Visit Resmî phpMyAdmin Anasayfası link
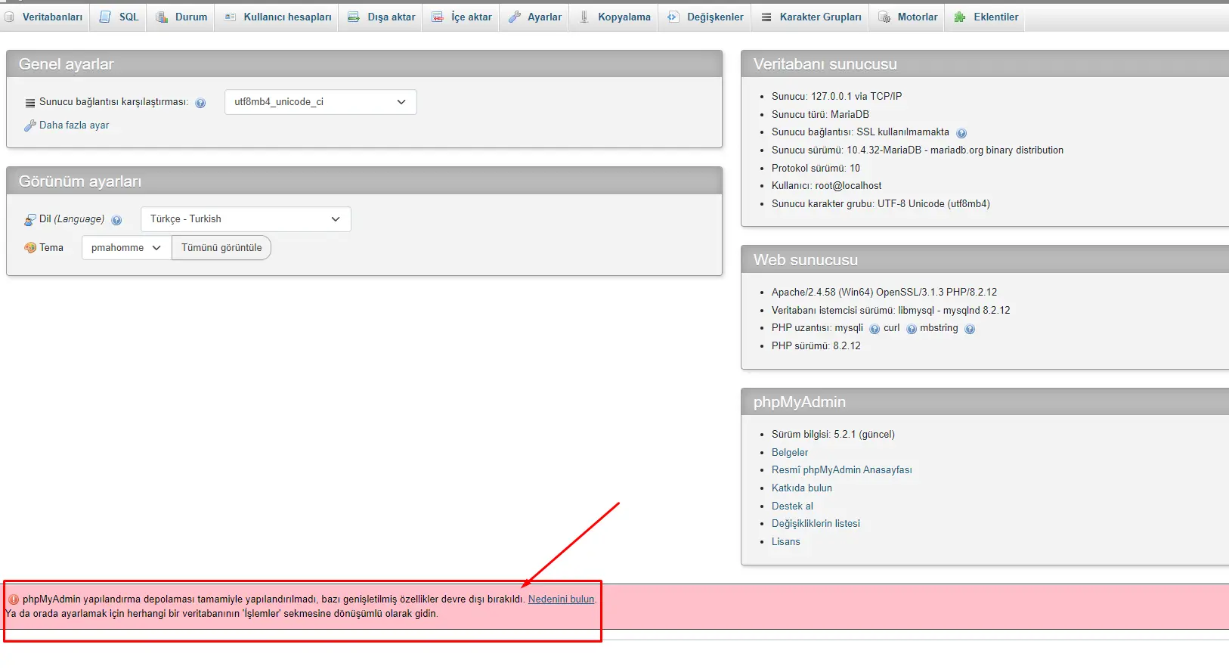The width and height of the screenshot is (1229, 669). coord(841,470)
